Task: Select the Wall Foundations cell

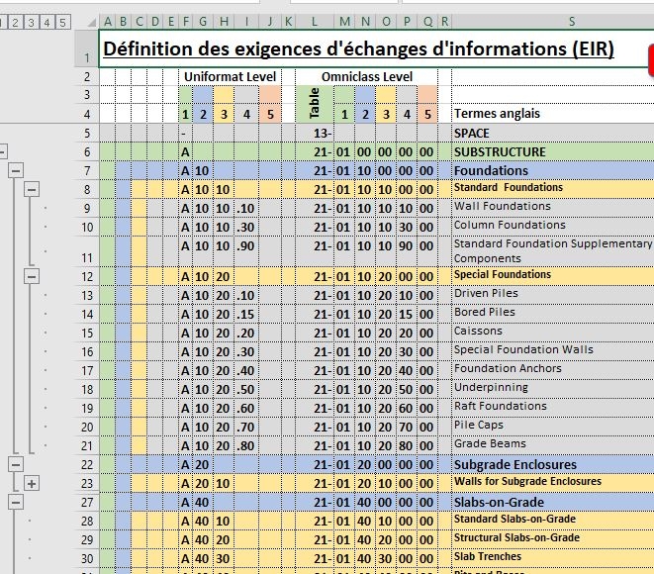Action: (553, 208)
